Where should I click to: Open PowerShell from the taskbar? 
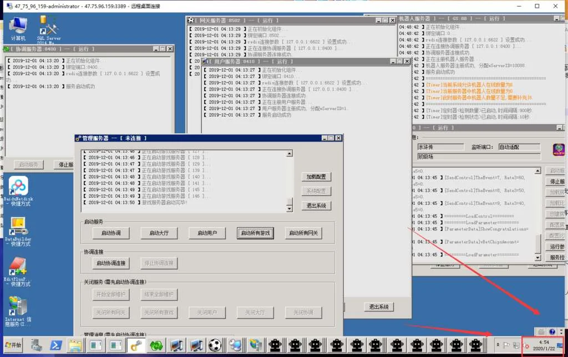coord(56,345)
